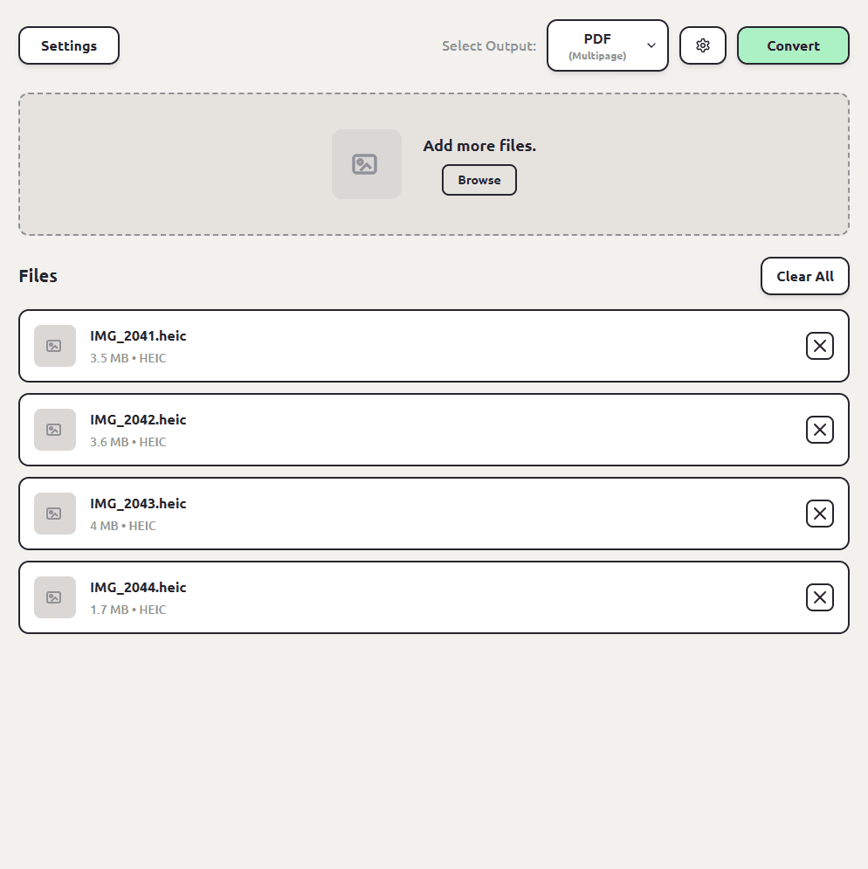Click the Files heading
The width and height of the screenshot is (868, 869).
(38, 275)
